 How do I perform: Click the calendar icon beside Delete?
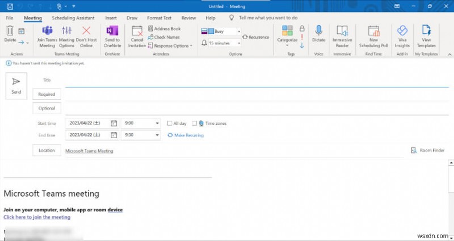pyautogui.click(x=22, y=31)
